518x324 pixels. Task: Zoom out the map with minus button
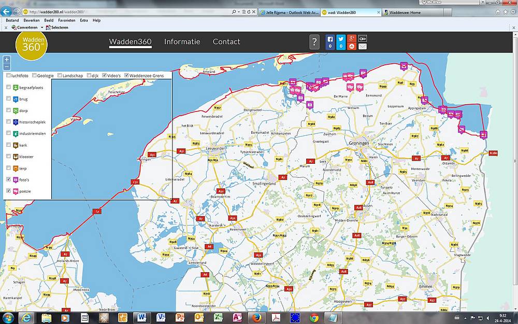(x=7, y=67)
